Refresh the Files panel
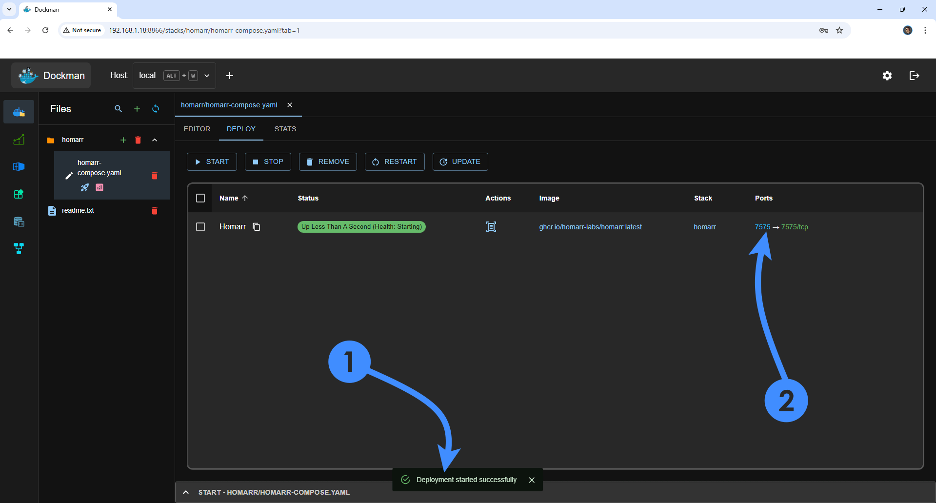This screenshot has width=936, height=503. click(156, 109)
